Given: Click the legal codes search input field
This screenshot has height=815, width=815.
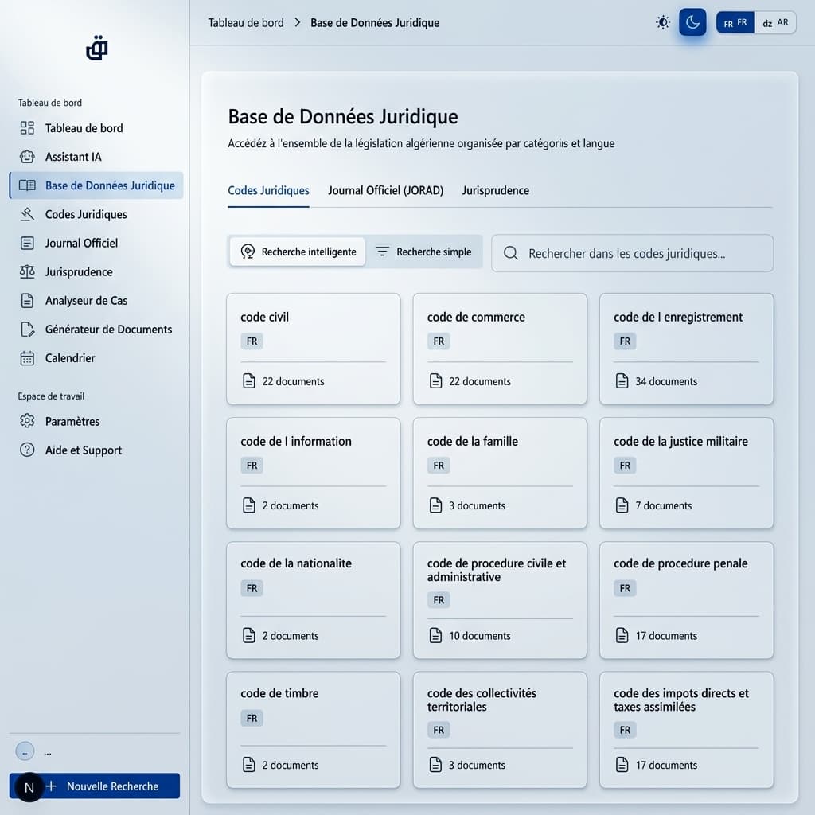Looking at the screenshot, I should click(x=632, y=253).
